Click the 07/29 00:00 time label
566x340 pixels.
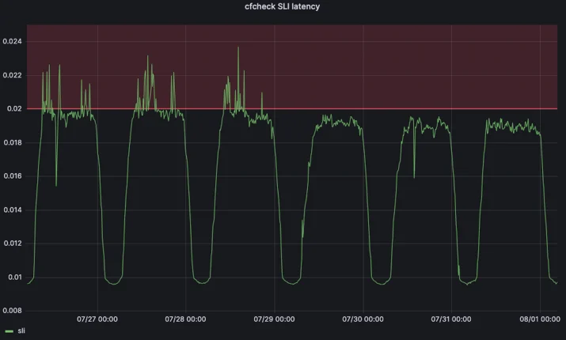275,319
